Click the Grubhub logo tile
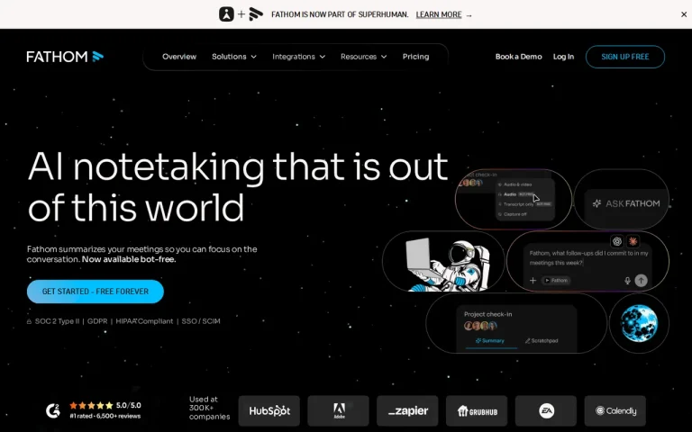Viewport: 692px width, 432px height. pos(477,410)
